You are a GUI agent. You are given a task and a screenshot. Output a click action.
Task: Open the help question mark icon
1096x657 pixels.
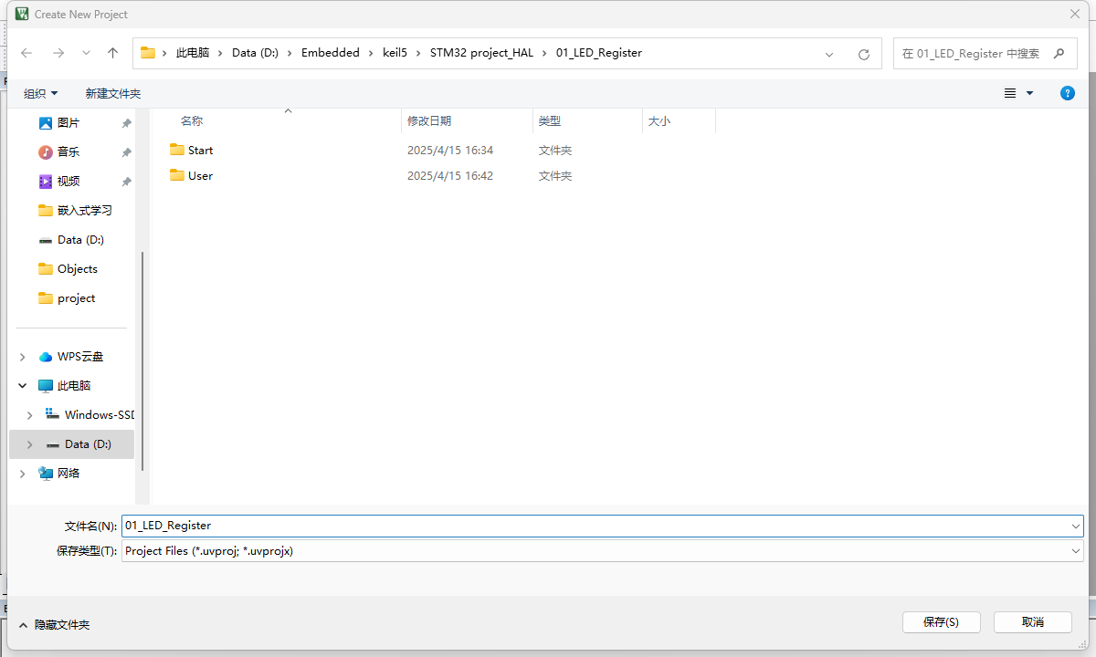(1067, 93)
